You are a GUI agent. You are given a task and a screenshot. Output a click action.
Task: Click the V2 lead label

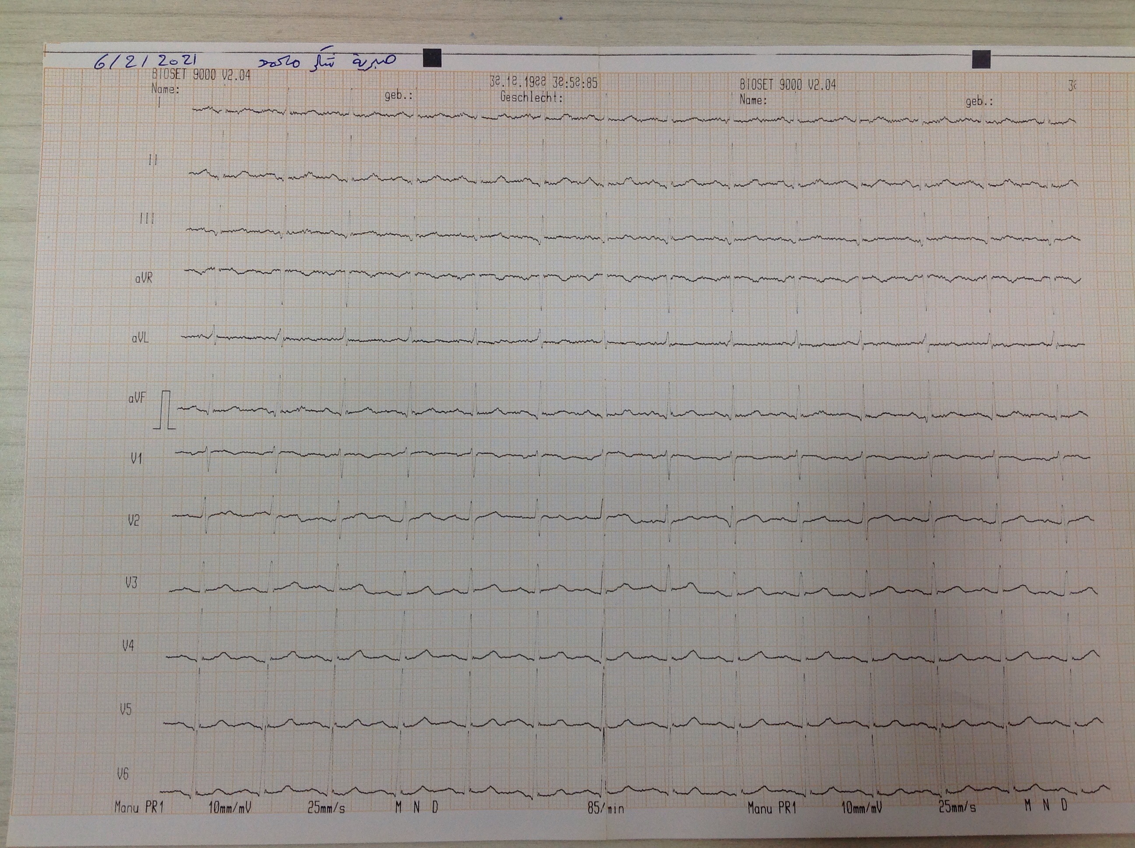134,521
